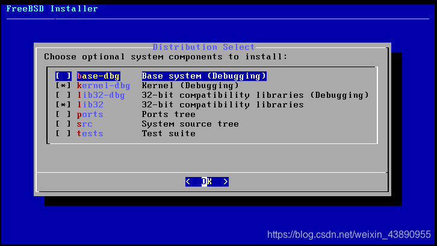Click '32-bit compatibility libraries (Debugging)' description
The width and height of the screenshot is (437, 246).
coord(255,95)
